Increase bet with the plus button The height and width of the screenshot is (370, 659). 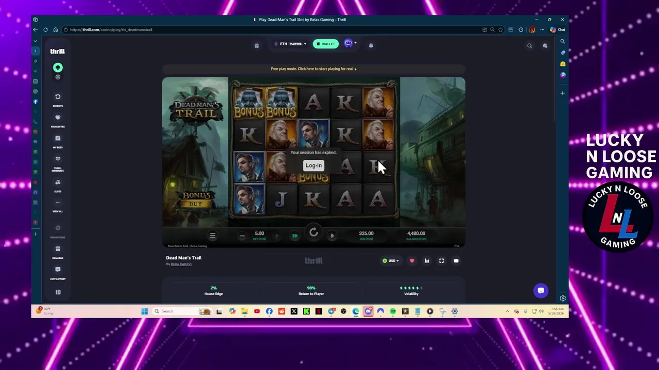276,236
